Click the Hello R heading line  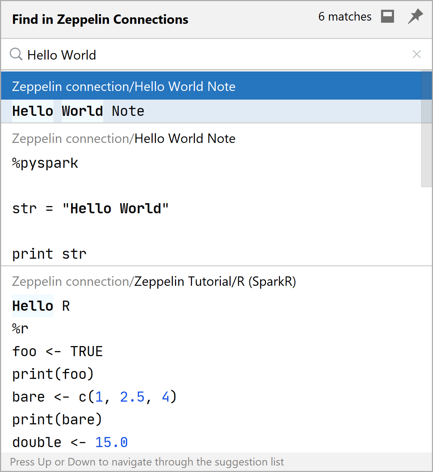[41, 306]
